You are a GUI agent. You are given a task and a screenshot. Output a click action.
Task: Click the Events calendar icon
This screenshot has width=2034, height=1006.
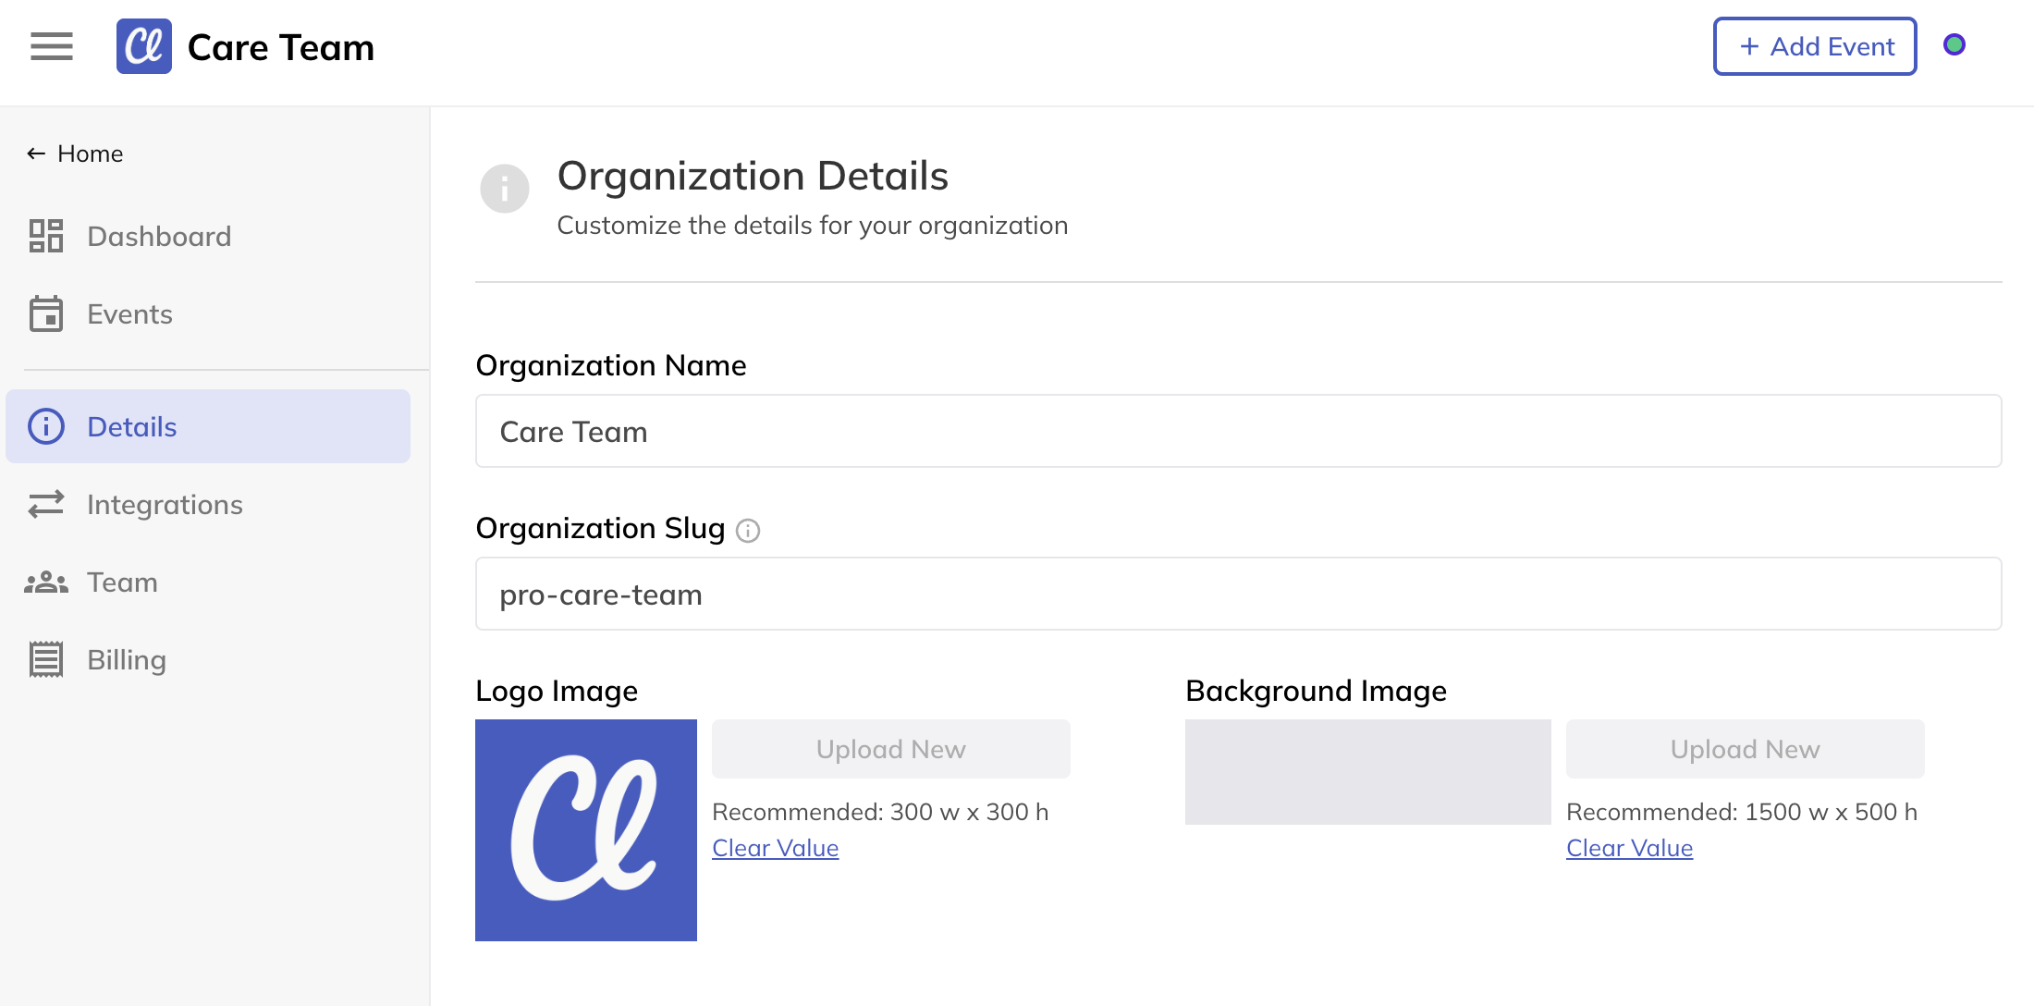45,313
